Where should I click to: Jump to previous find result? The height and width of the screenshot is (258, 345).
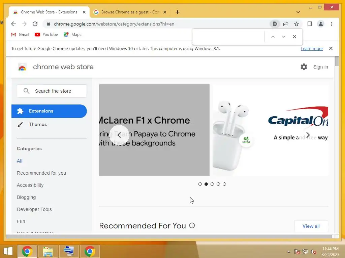[273, 37]
